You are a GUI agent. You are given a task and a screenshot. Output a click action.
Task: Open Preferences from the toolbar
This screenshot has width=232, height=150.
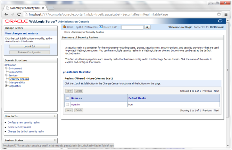91,27
